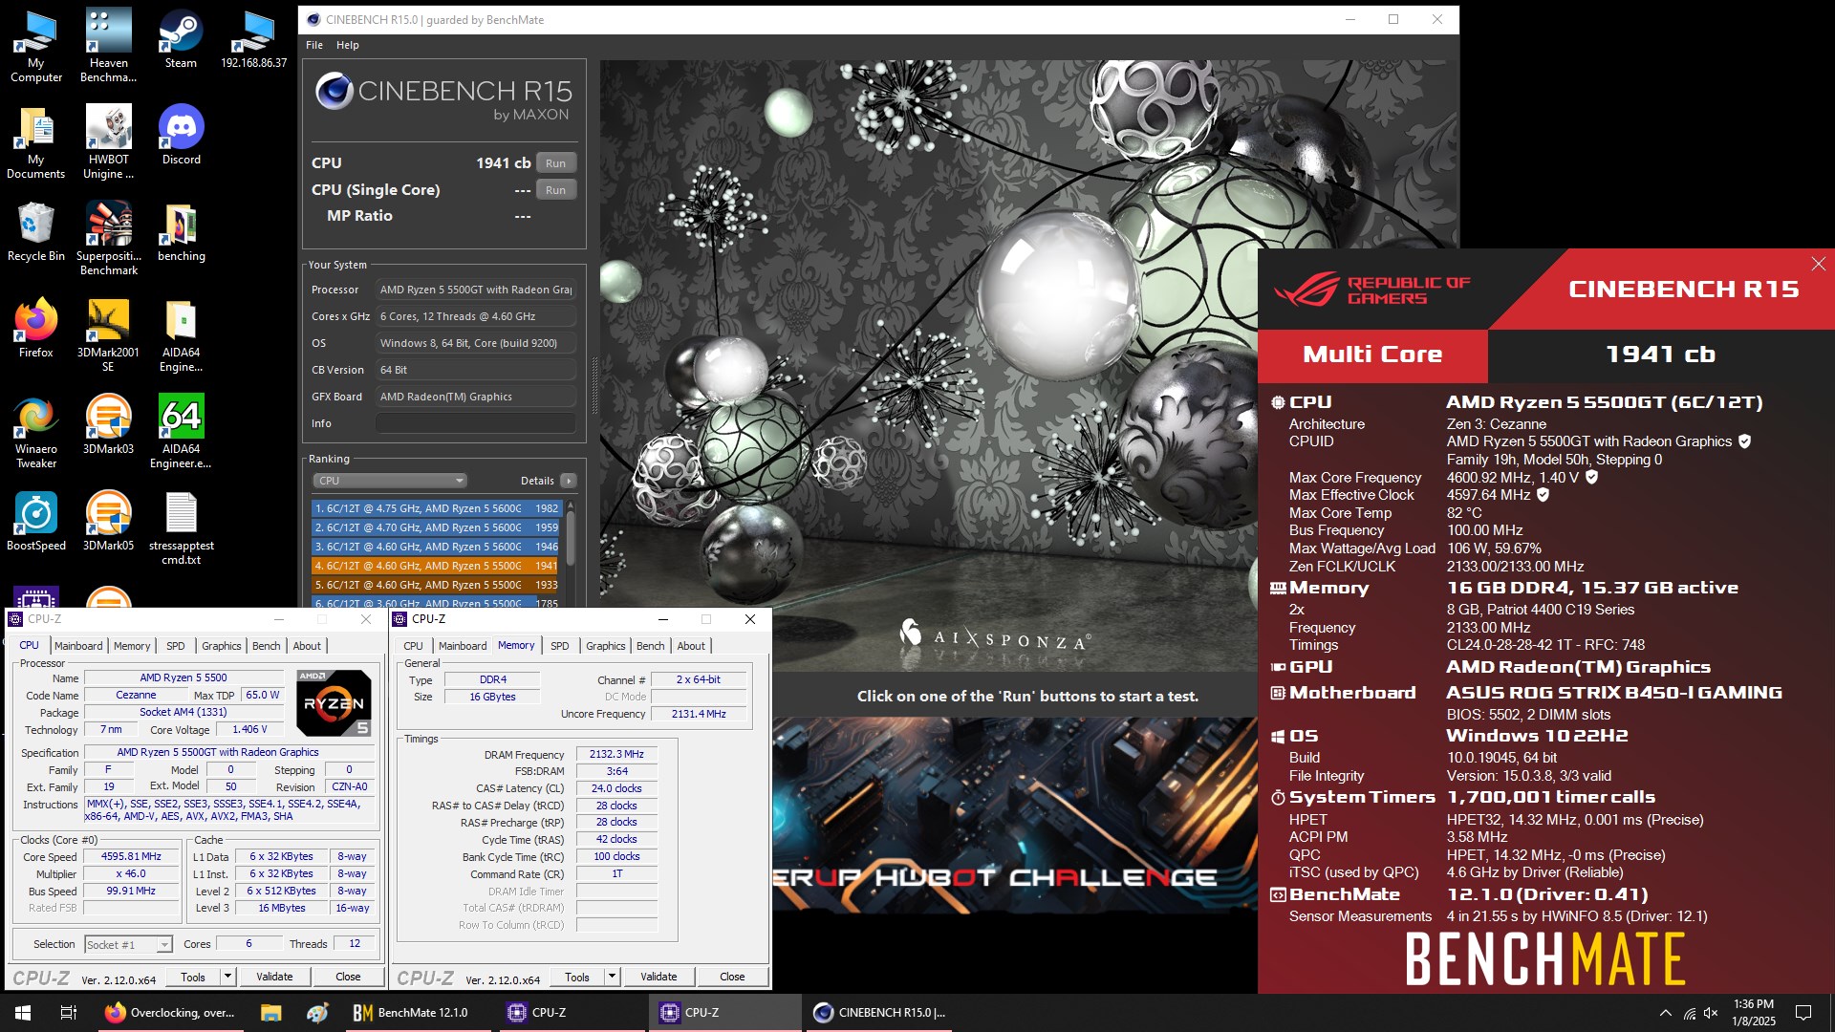1835x1032 pixels.
Task: Switch to CPU tab in right CPU-Z
Action: pyautogui.click(x=413, y=646)
